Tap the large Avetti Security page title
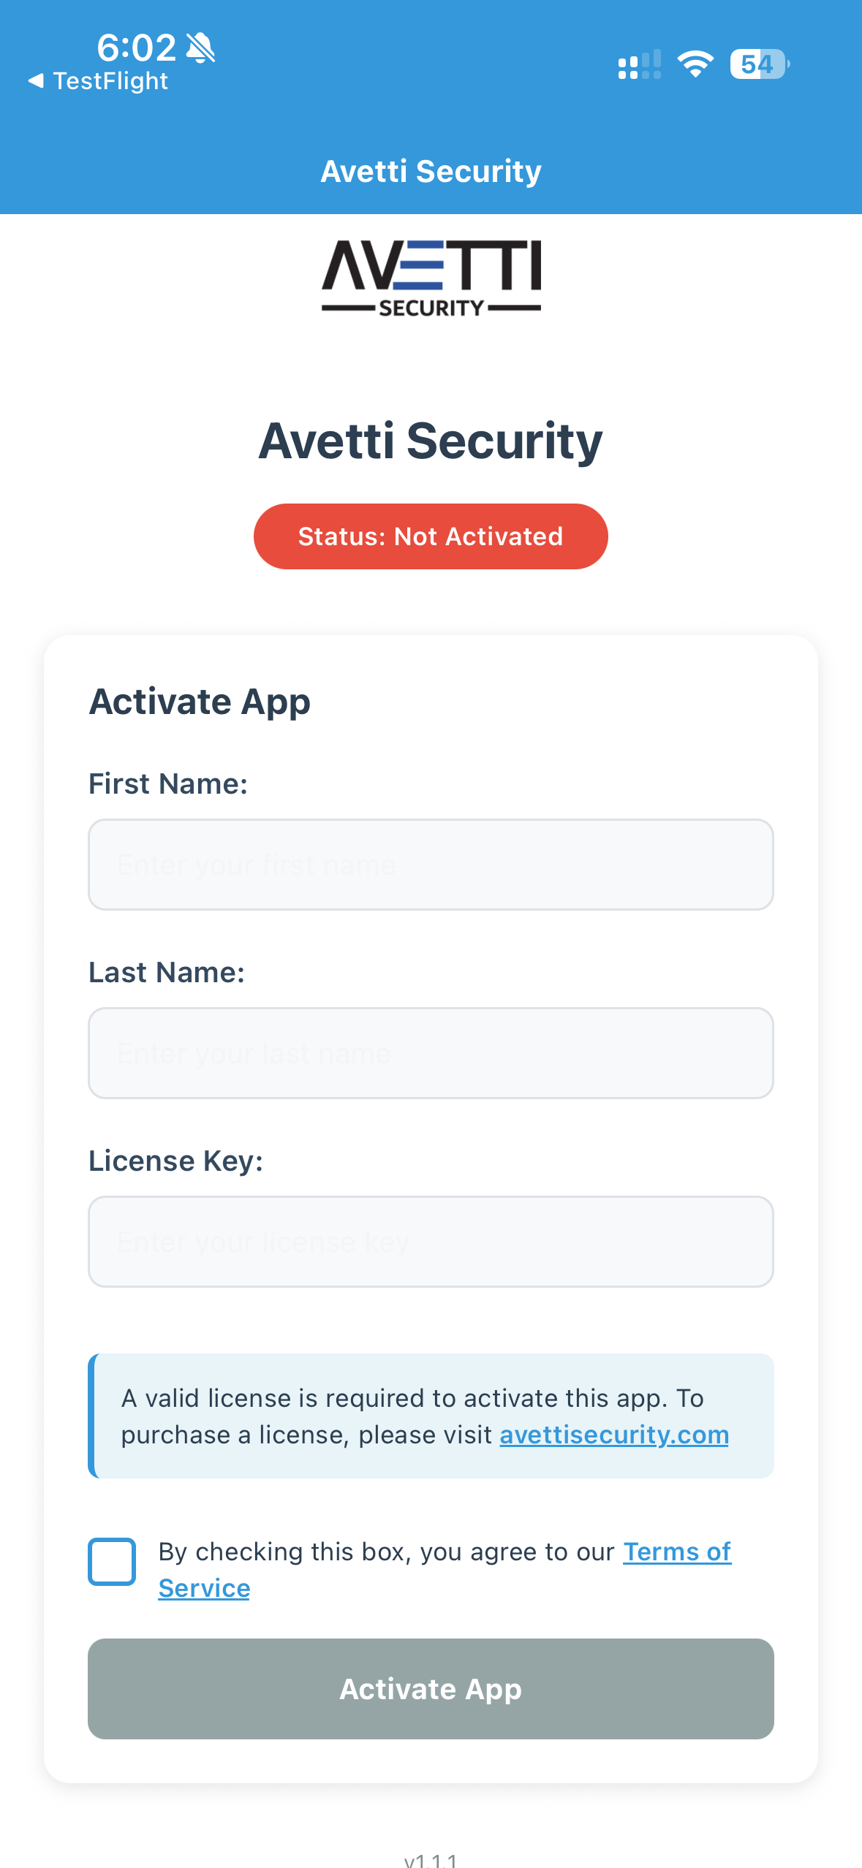862x1868 pixels. tap(431, 441)
